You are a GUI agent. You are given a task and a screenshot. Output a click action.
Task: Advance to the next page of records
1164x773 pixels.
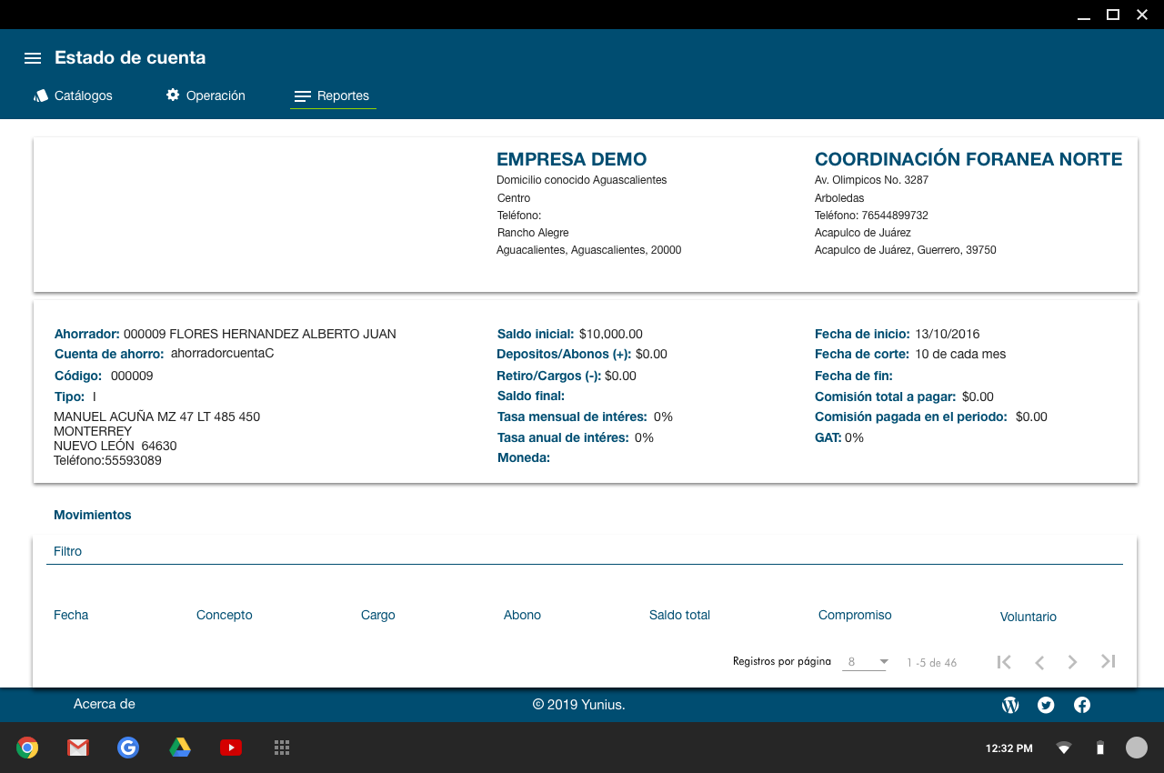point(1073,662)
